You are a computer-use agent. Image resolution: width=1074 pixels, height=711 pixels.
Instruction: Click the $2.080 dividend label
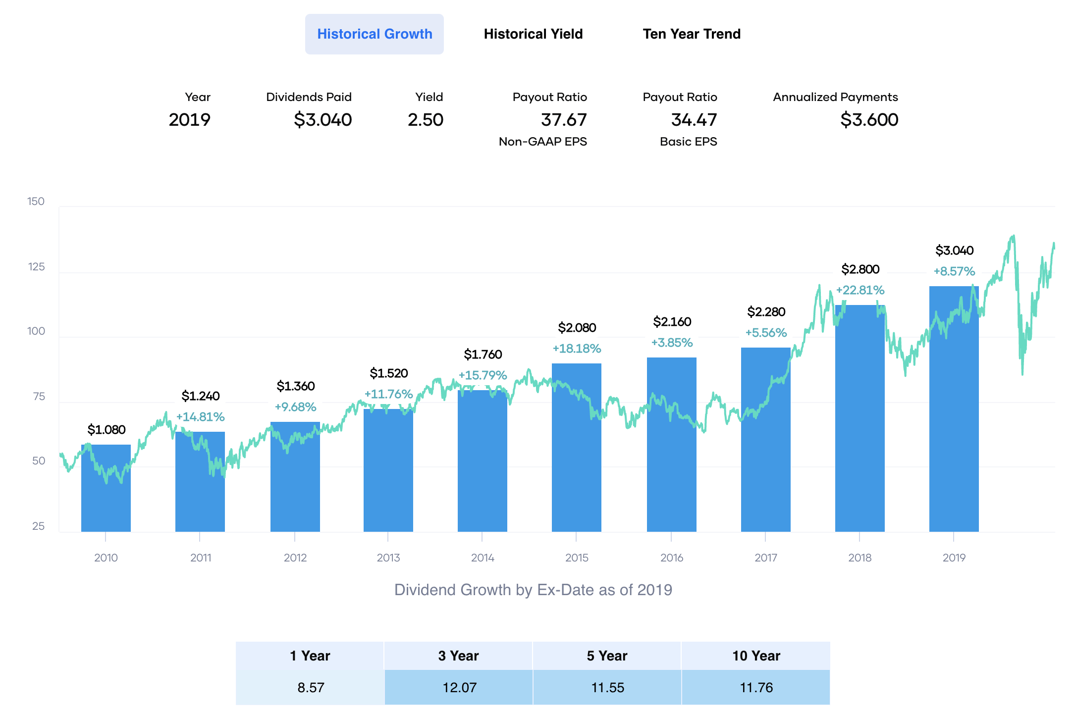[x=577, y=328]
